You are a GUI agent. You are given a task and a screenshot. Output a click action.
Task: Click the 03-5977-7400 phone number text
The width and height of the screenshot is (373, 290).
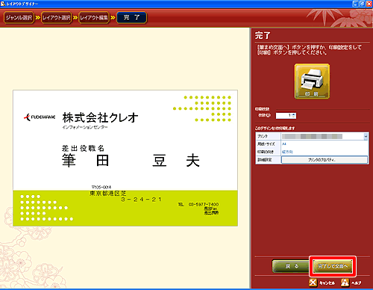point(204,204)
